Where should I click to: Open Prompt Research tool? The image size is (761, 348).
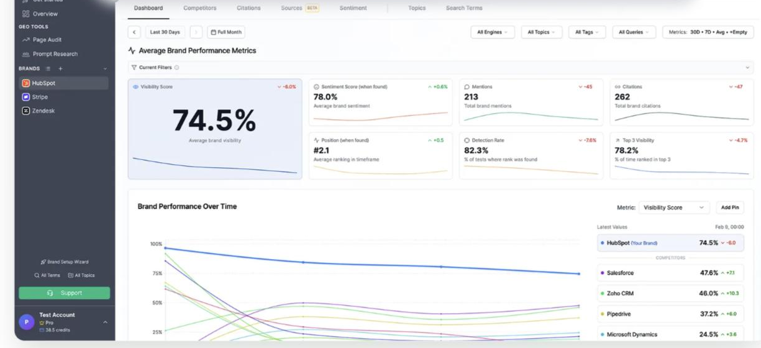49,54
